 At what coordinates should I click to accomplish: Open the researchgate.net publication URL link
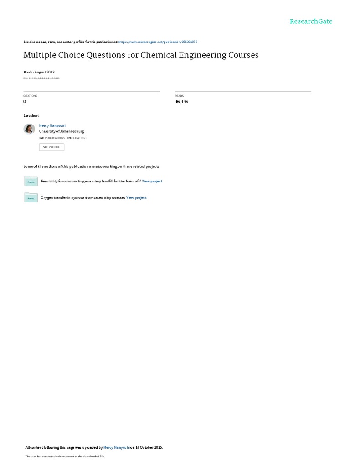pyautogui.click(x=158, y=42)
